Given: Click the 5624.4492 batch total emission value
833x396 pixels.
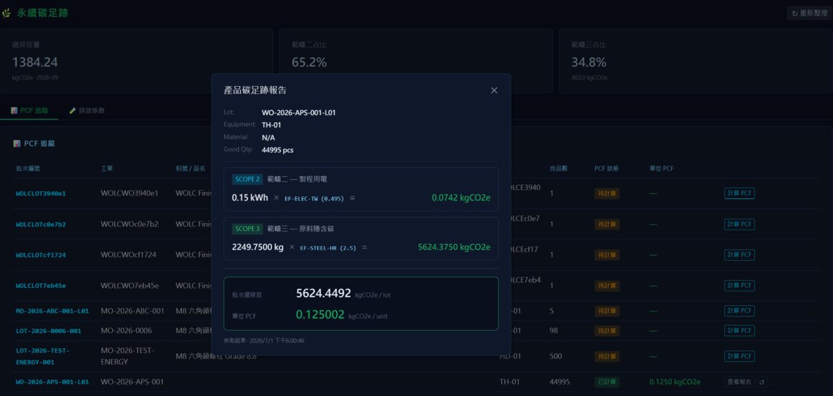Looking at the screenshot, I should pos(323,293).
